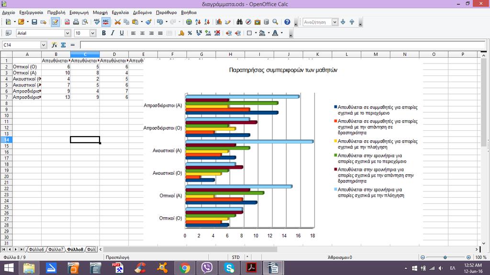
Task: Open OpenOffice Help icon
Action: coord(287,22)
